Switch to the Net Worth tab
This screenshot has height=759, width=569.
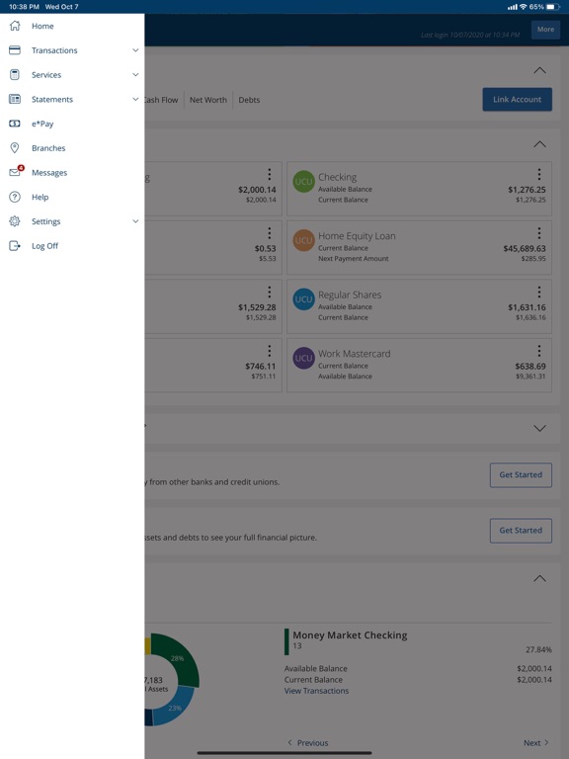(x=208, y=100)
